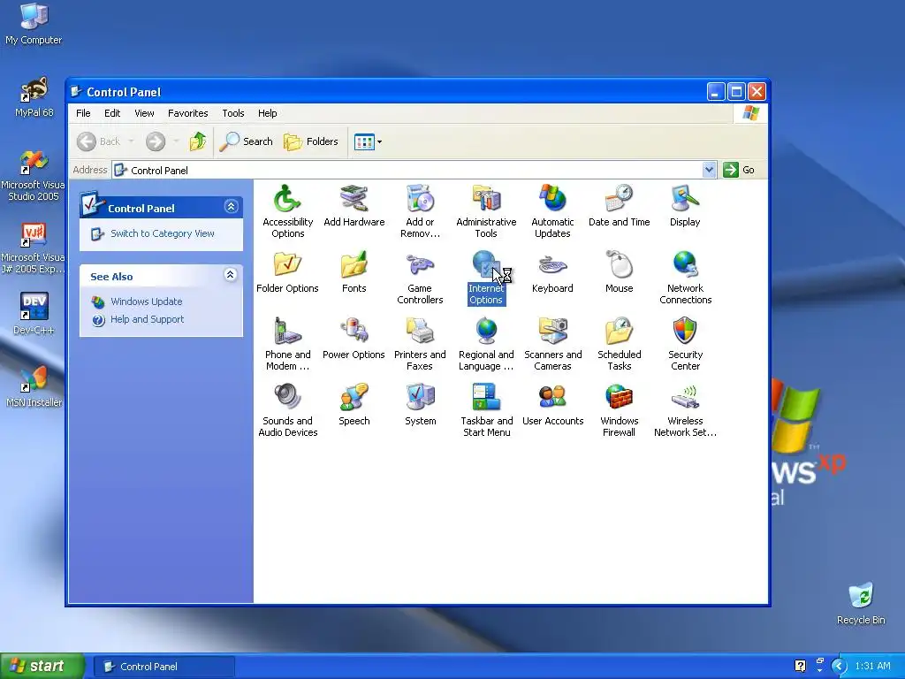Screen dimensions: 905x679
Task: Select the Display icon
Action: [x=685, y=199]
